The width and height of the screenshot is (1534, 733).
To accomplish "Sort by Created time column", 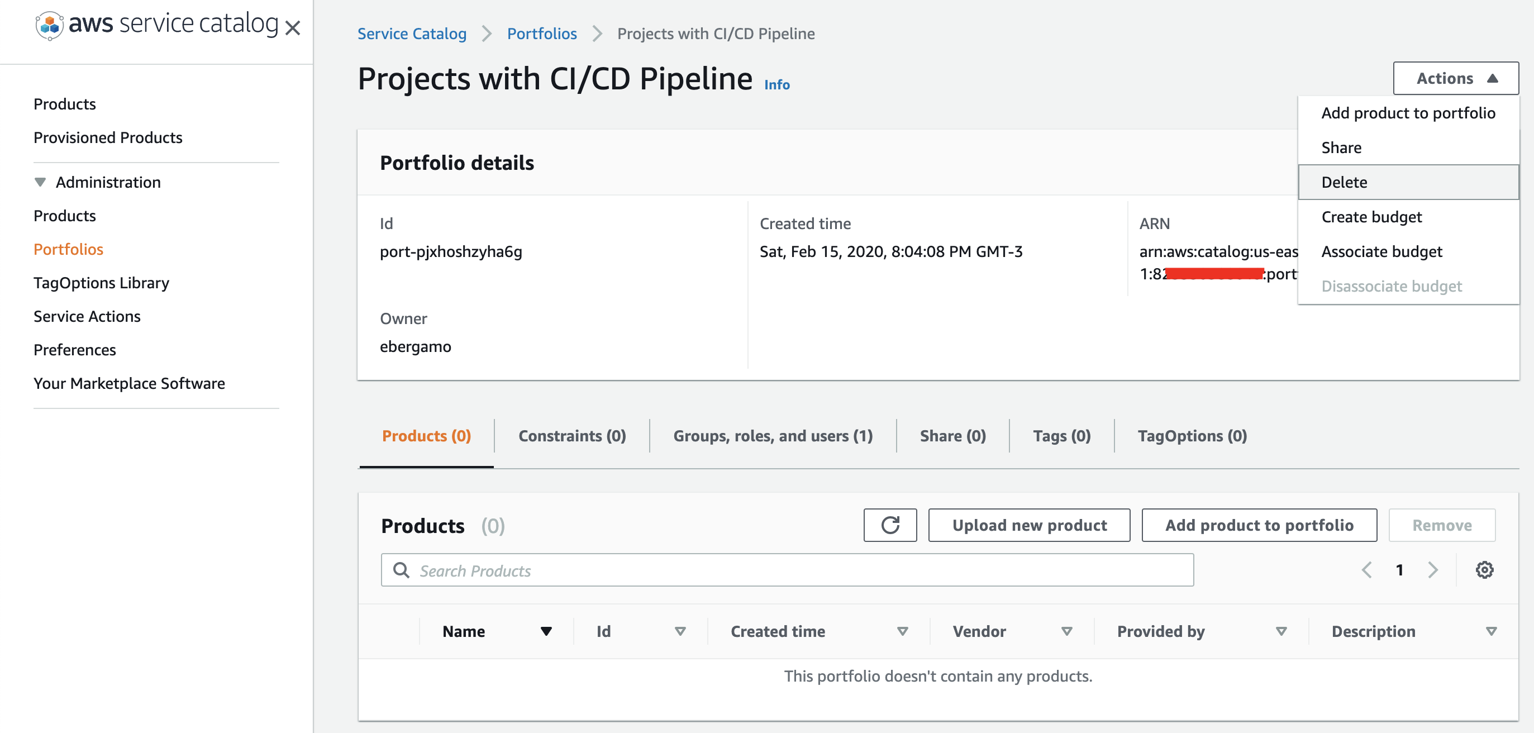I will (x=902, y=631).
